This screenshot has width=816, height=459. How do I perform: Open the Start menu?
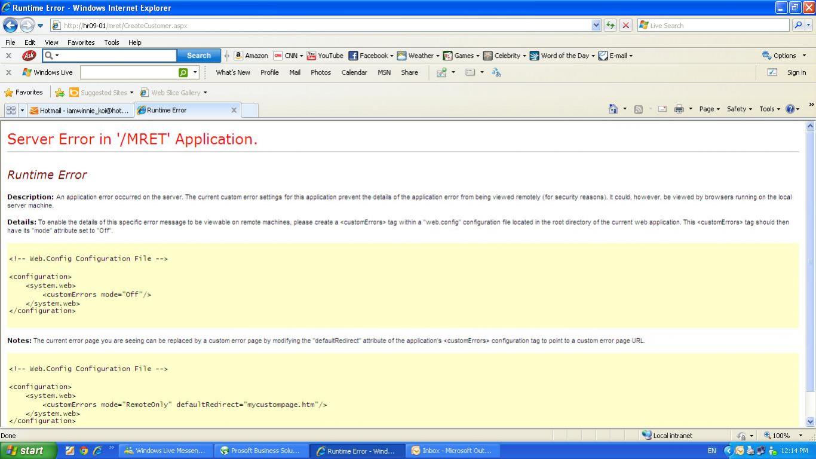(x=29, y=451)
